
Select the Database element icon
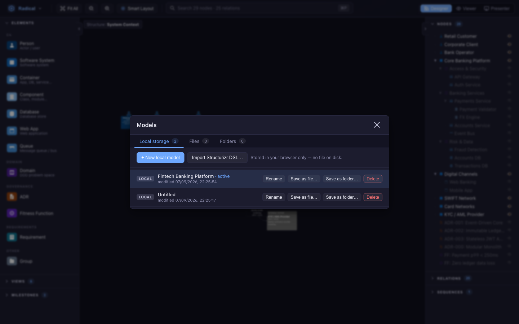point(12,114)
